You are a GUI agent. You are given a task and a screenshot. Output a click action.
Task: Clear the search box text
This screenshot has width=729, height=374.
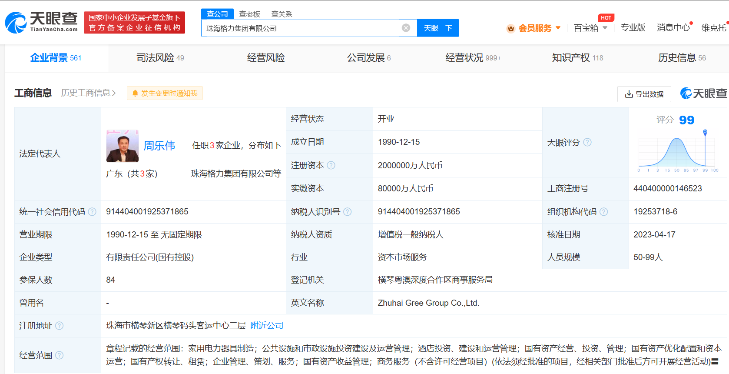click(406, 28)
